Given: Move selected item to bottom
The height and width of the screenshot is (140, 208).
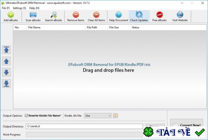Looking at the screenshot, I should 6,84.
